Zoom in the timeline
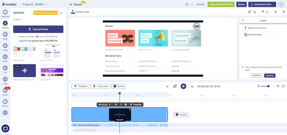The width and height of the screenshot is (287, 135). click(x=278, y=86)
